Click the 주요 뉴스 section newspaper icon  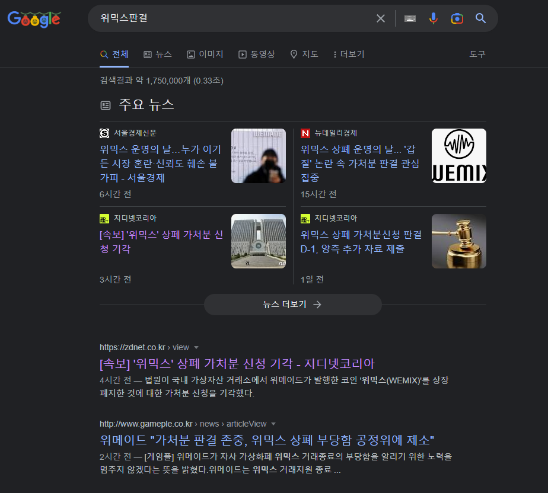click(x=105, y=105)
